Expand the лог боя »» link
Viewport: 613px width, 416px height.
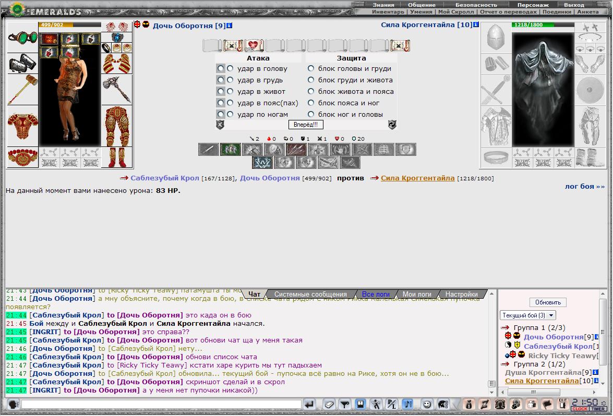(x=584, y=186)
